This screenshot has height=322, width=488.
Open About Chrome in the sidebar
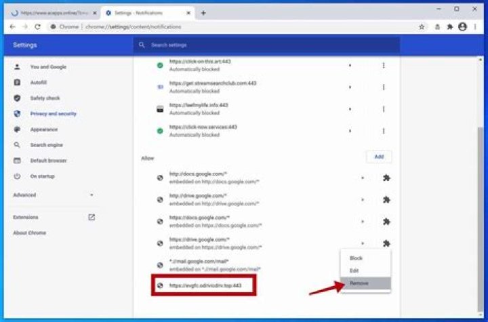(28, 233)
